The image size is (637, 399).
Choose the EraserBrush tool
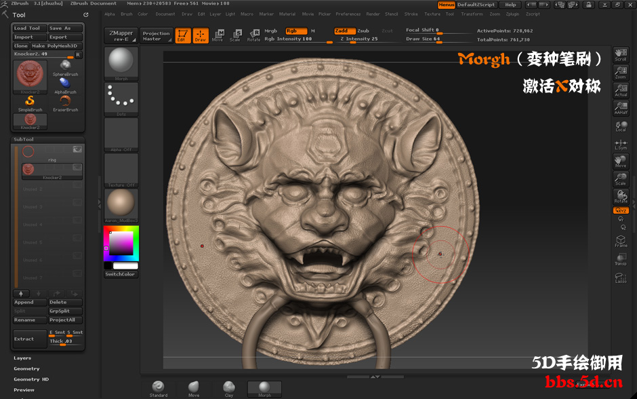click(65, 104)
